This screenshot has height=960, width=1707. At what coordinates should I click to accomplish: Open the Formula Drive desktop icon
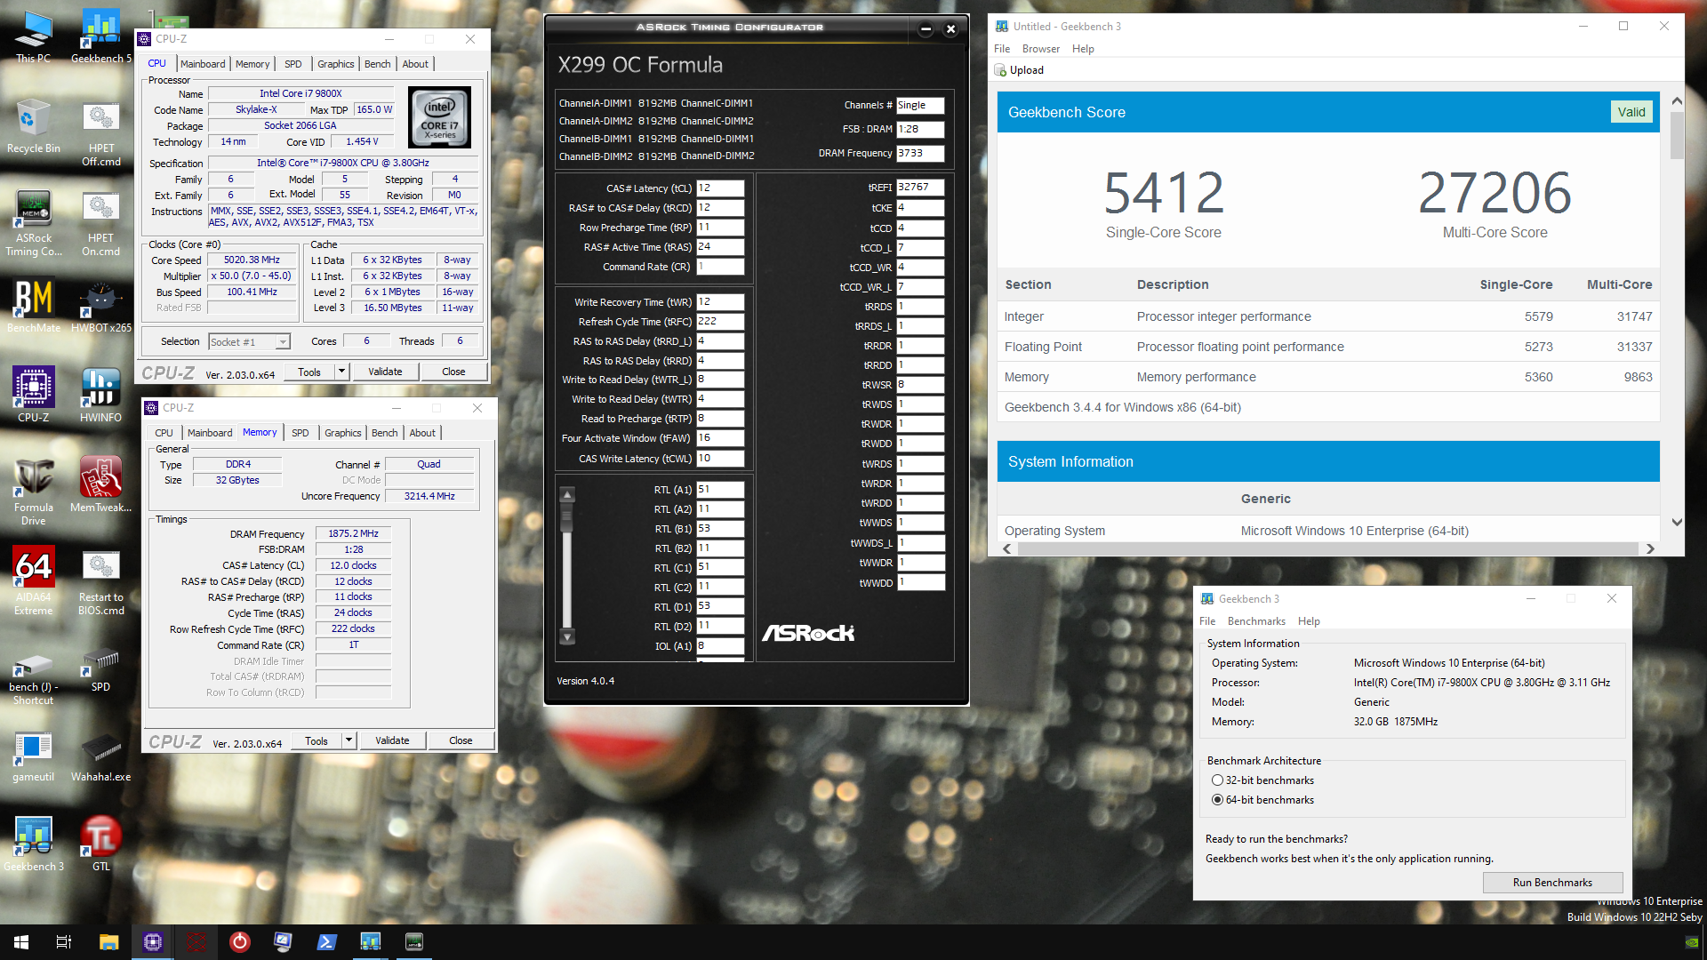pyautogui.click(x=34, y=492)
